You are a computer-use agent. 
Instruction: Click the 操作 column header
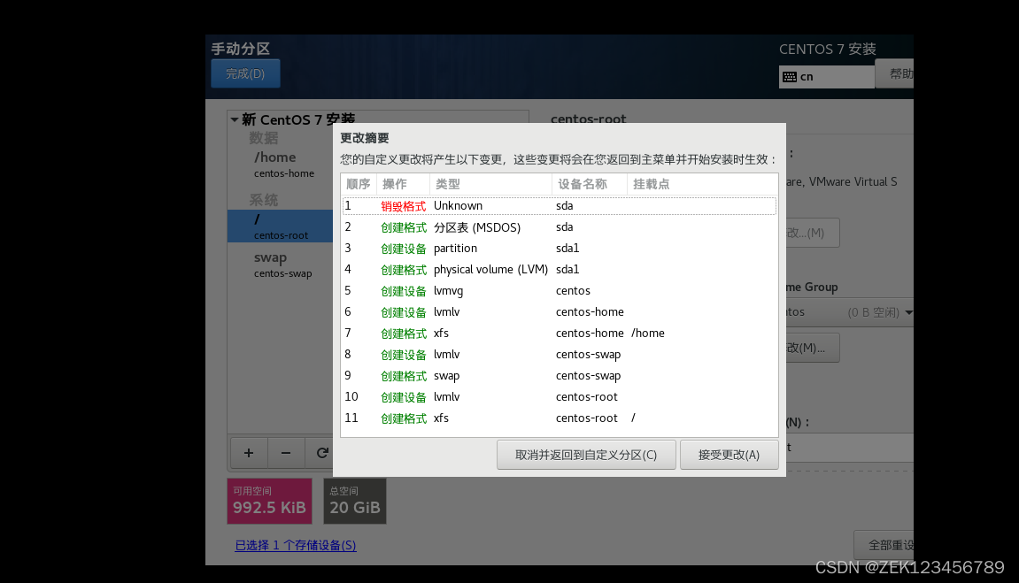(403, 184)
